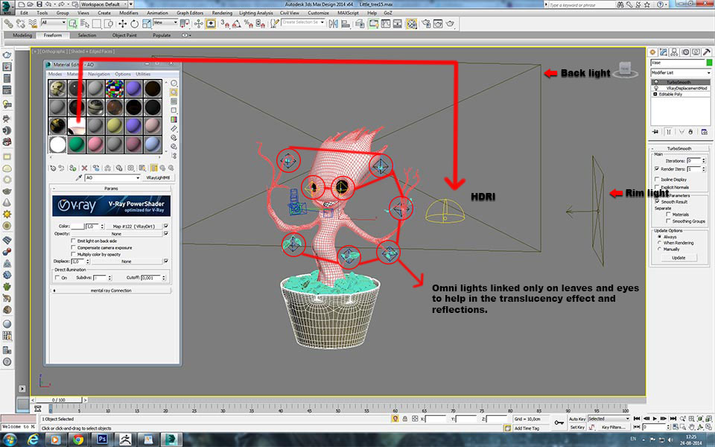
Task: Enable Separate by Materials checkbox
Action: point(668,214)
